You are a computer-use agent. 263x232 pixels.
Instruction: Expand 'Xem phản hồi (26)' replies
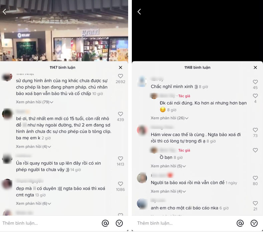click(x=170, y=118)
